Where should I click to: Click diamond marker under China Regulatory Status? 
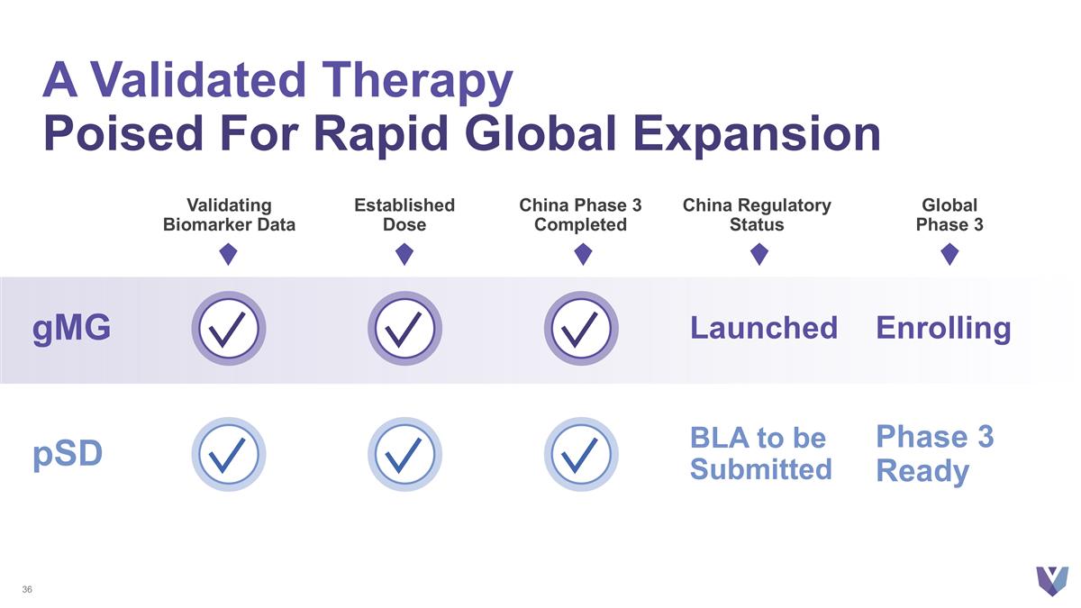click(x=759, y=255)
